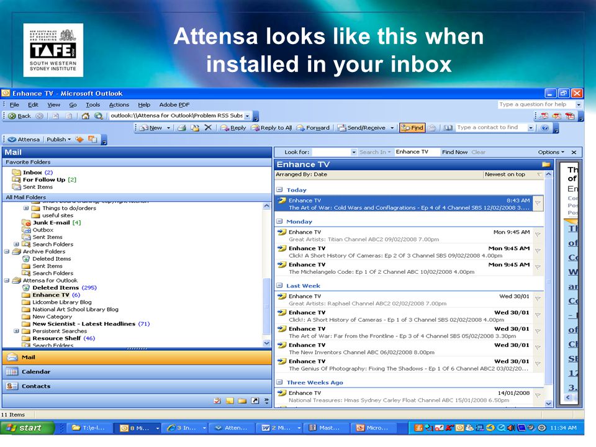The image size is (596, 447).
Task: Click Reply to All in the toolbar
Action: click(x=271, y=128)
